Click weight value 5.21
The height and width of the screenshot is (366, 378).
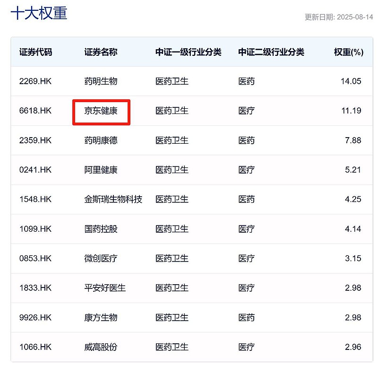353,170
